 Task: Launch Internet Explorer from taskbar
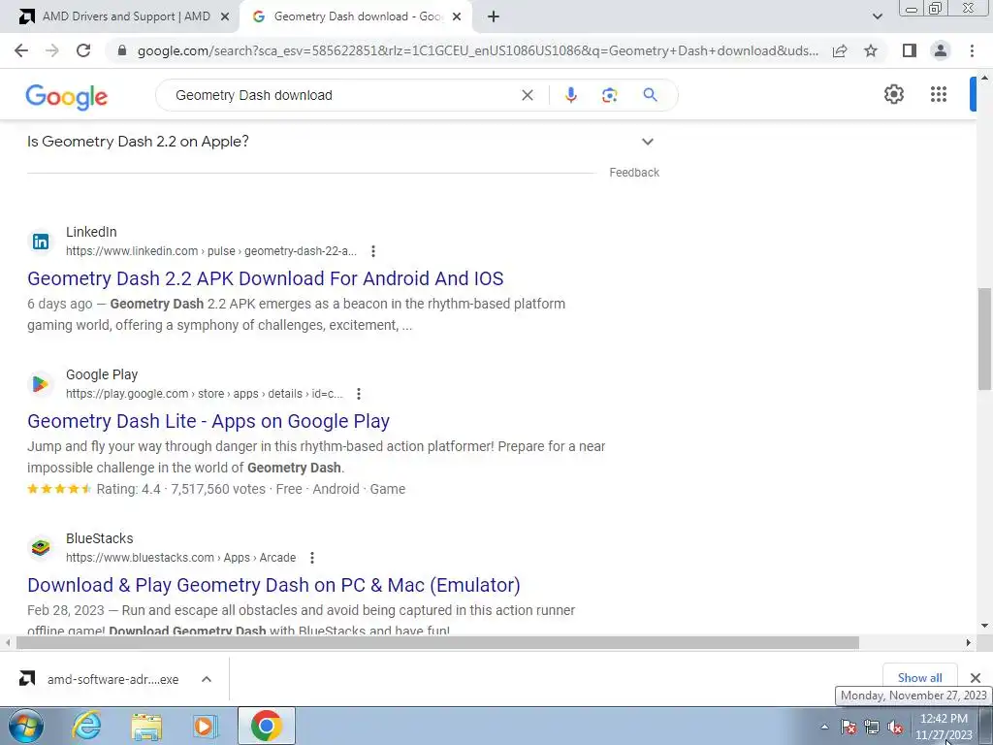[86, 726]
